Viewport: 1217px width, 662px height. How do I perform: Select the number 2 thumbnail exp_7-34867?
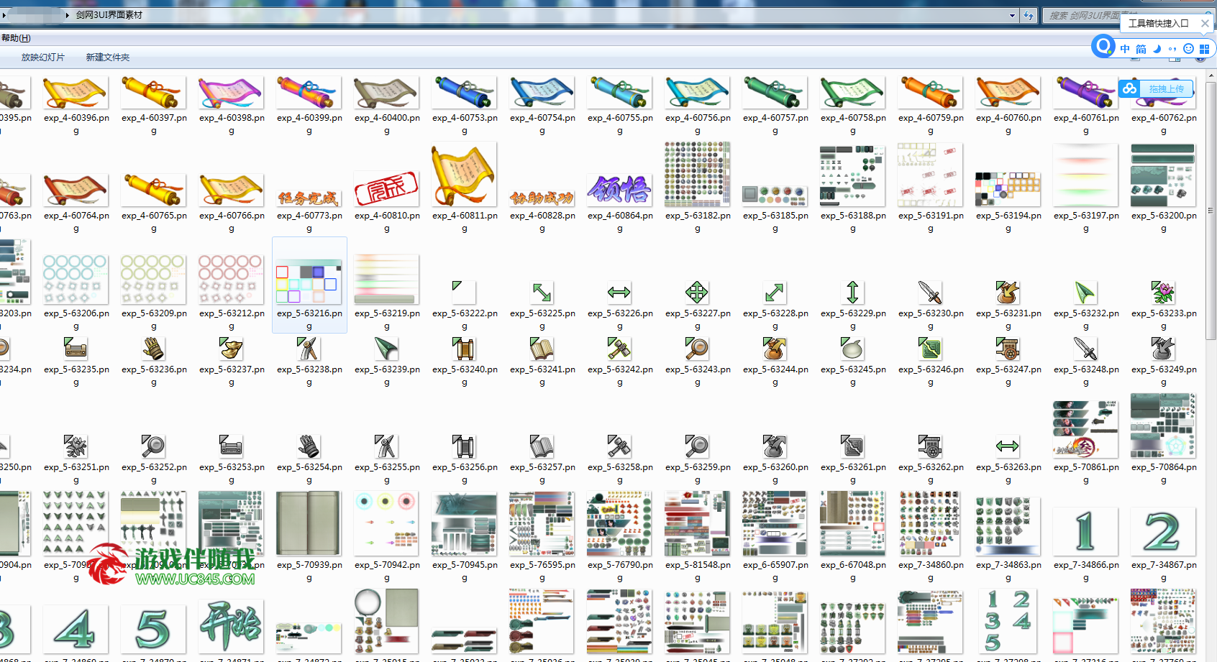point(1163,531)
